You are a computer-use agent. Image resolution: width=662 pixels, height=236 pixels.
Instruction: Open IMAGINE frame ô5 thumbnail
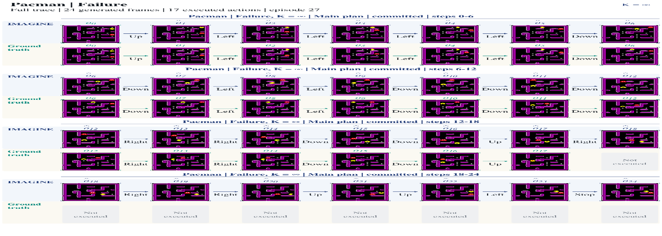click(540, 34)
